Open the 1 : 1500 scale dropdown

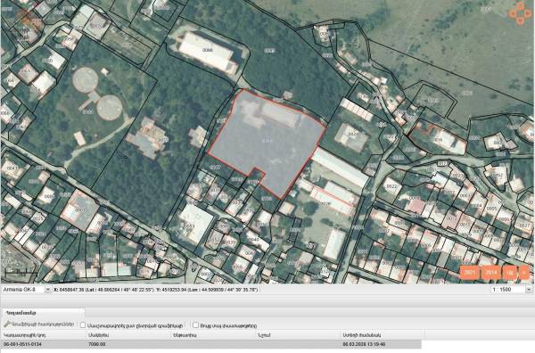tap(529, 290)
